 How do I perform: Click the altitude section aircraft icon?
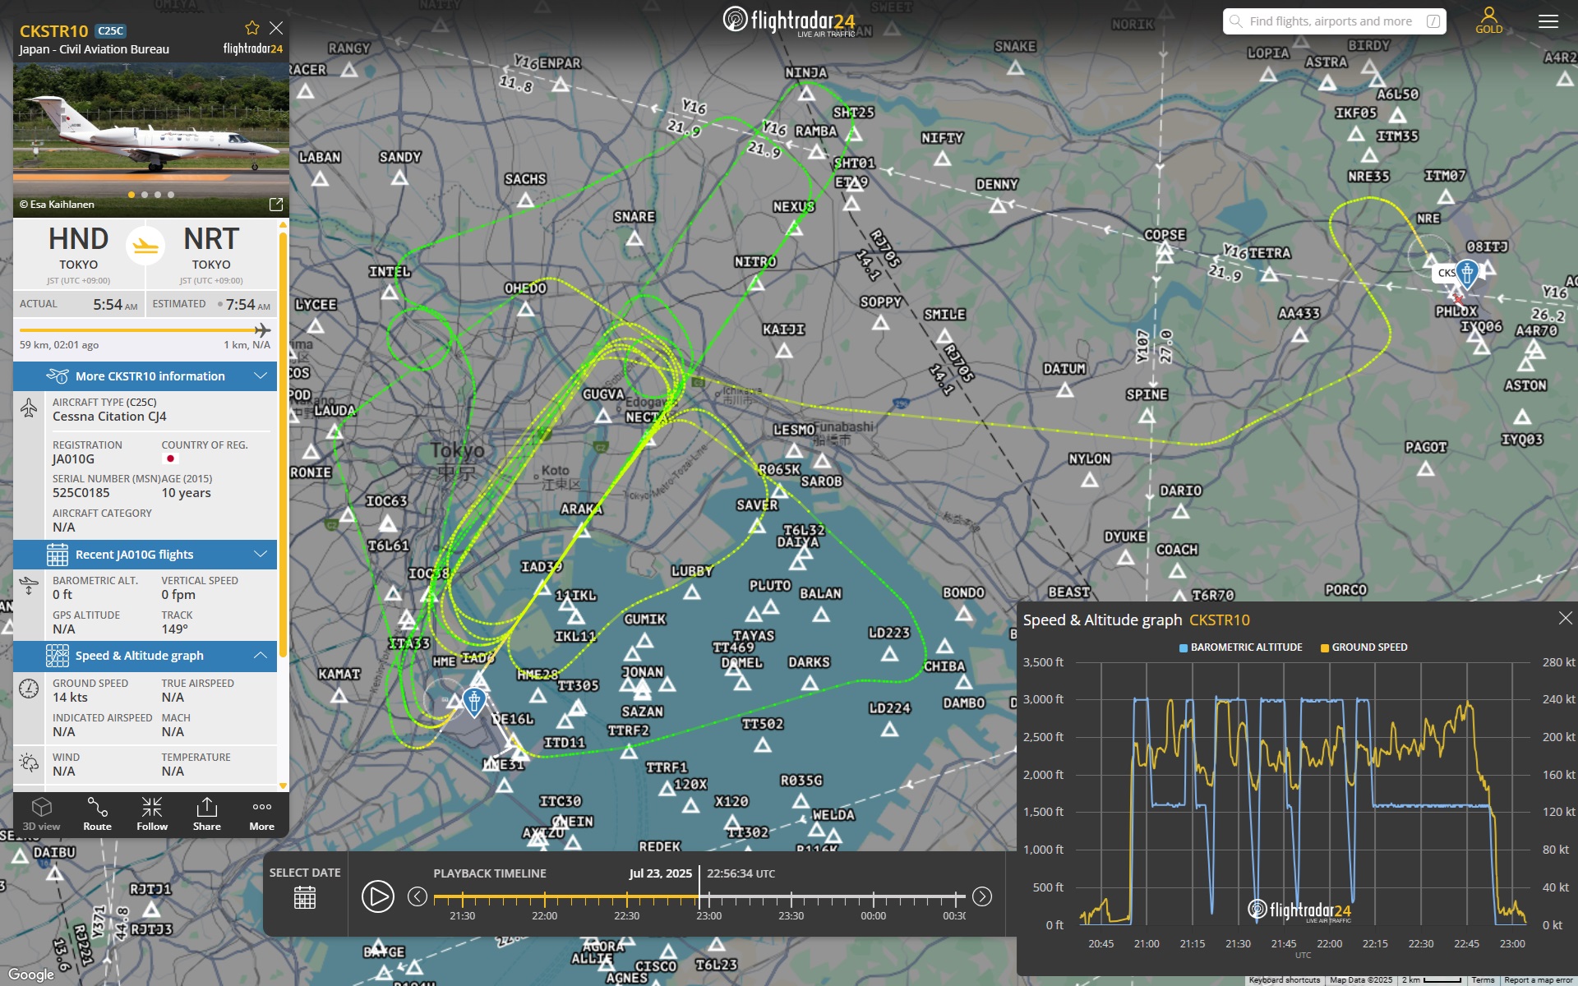(x=29, y=586)
